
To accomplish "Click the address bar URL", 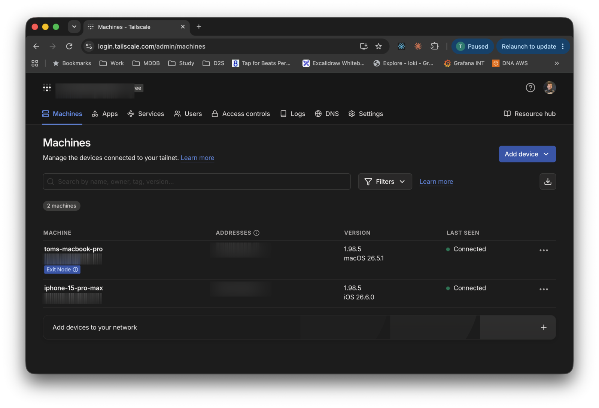I will coord(152,46).
